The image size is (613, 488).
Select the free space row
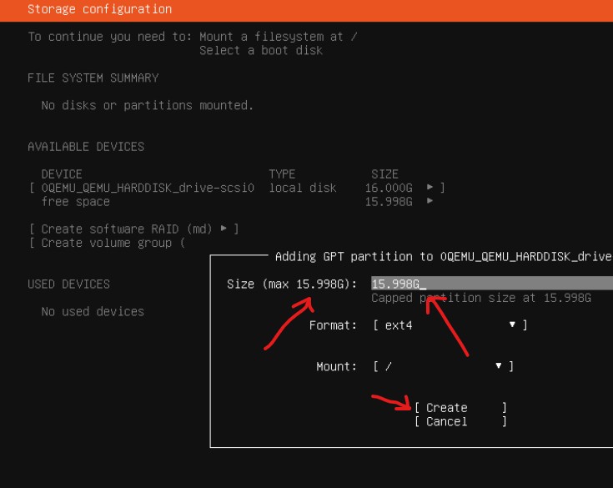75,202
